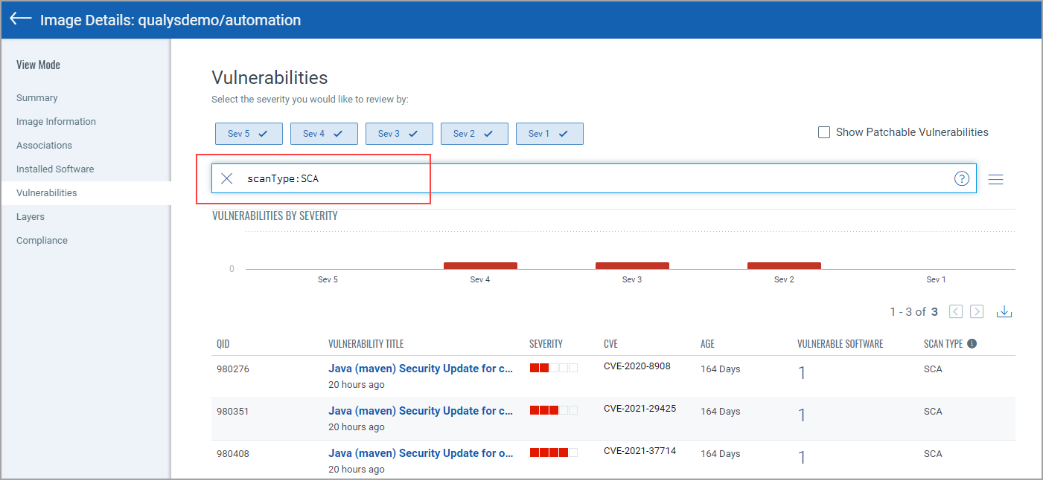Click the scanType:SCA search field
The height and width of the screenshot is (480, 1043).
[594, 178]
